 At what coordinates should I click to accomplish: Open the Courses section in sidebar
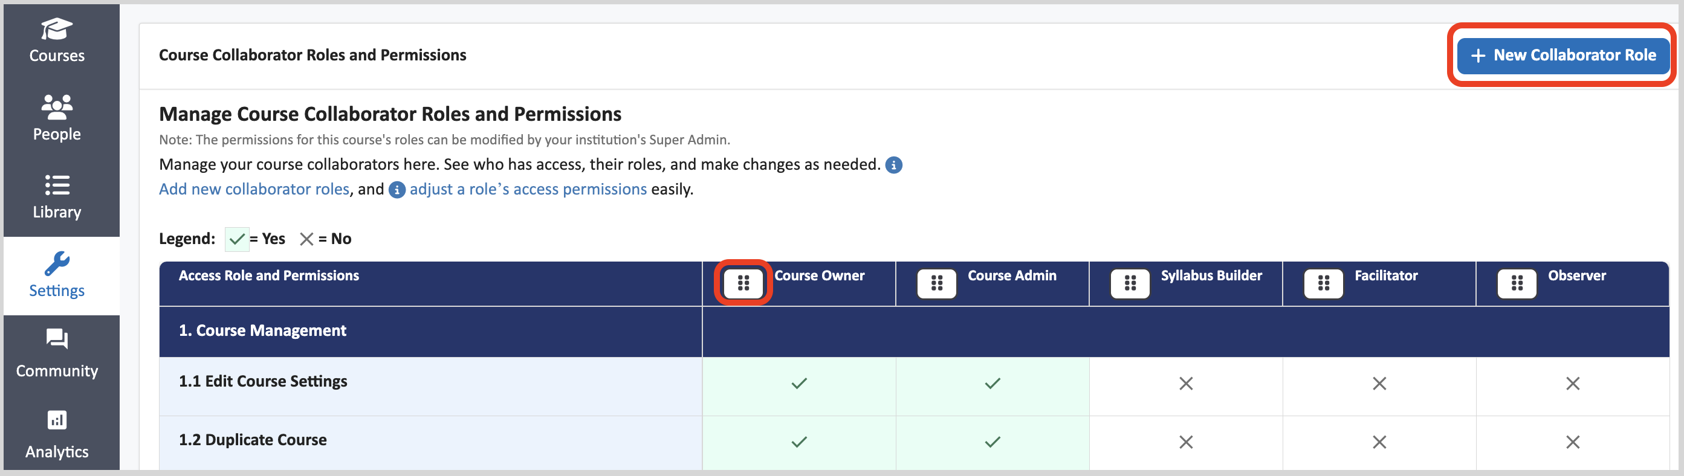tap(57, 40)
